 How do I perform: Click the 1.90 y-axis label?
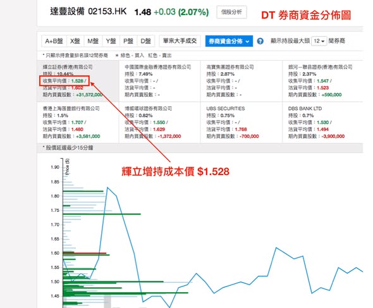click(55, 167)
